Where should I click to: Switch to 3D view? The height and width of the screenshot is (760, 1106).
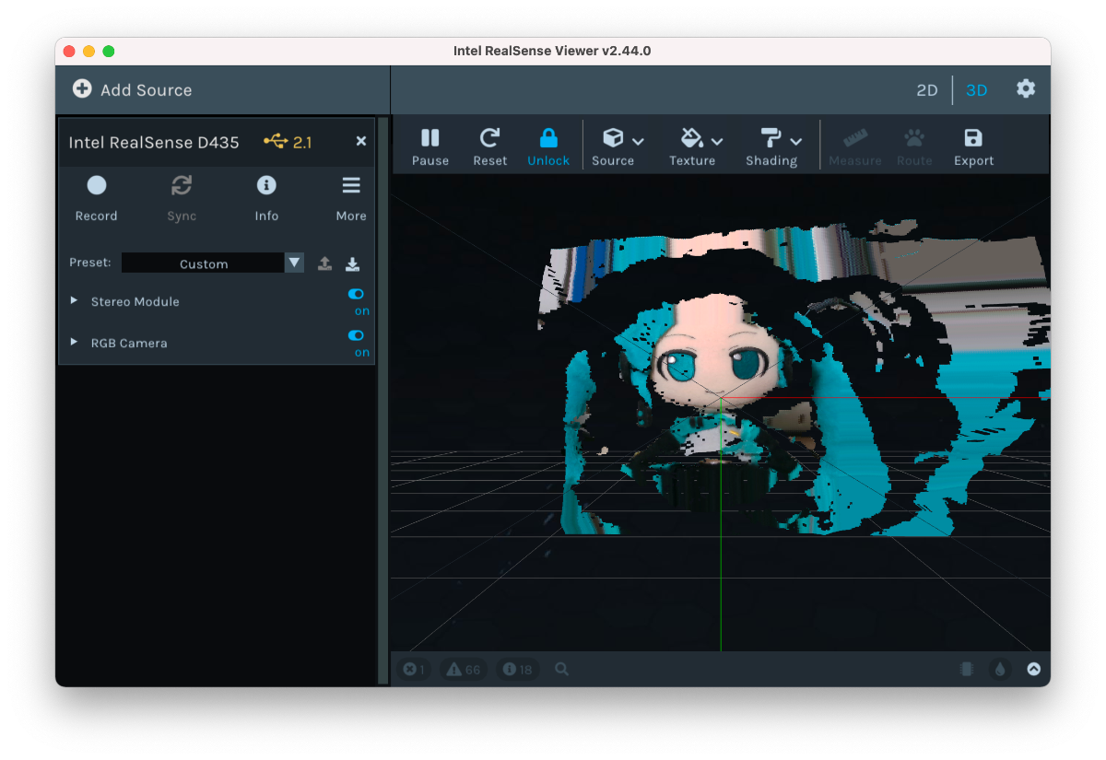pyautogui.click(x=976, y=90)
